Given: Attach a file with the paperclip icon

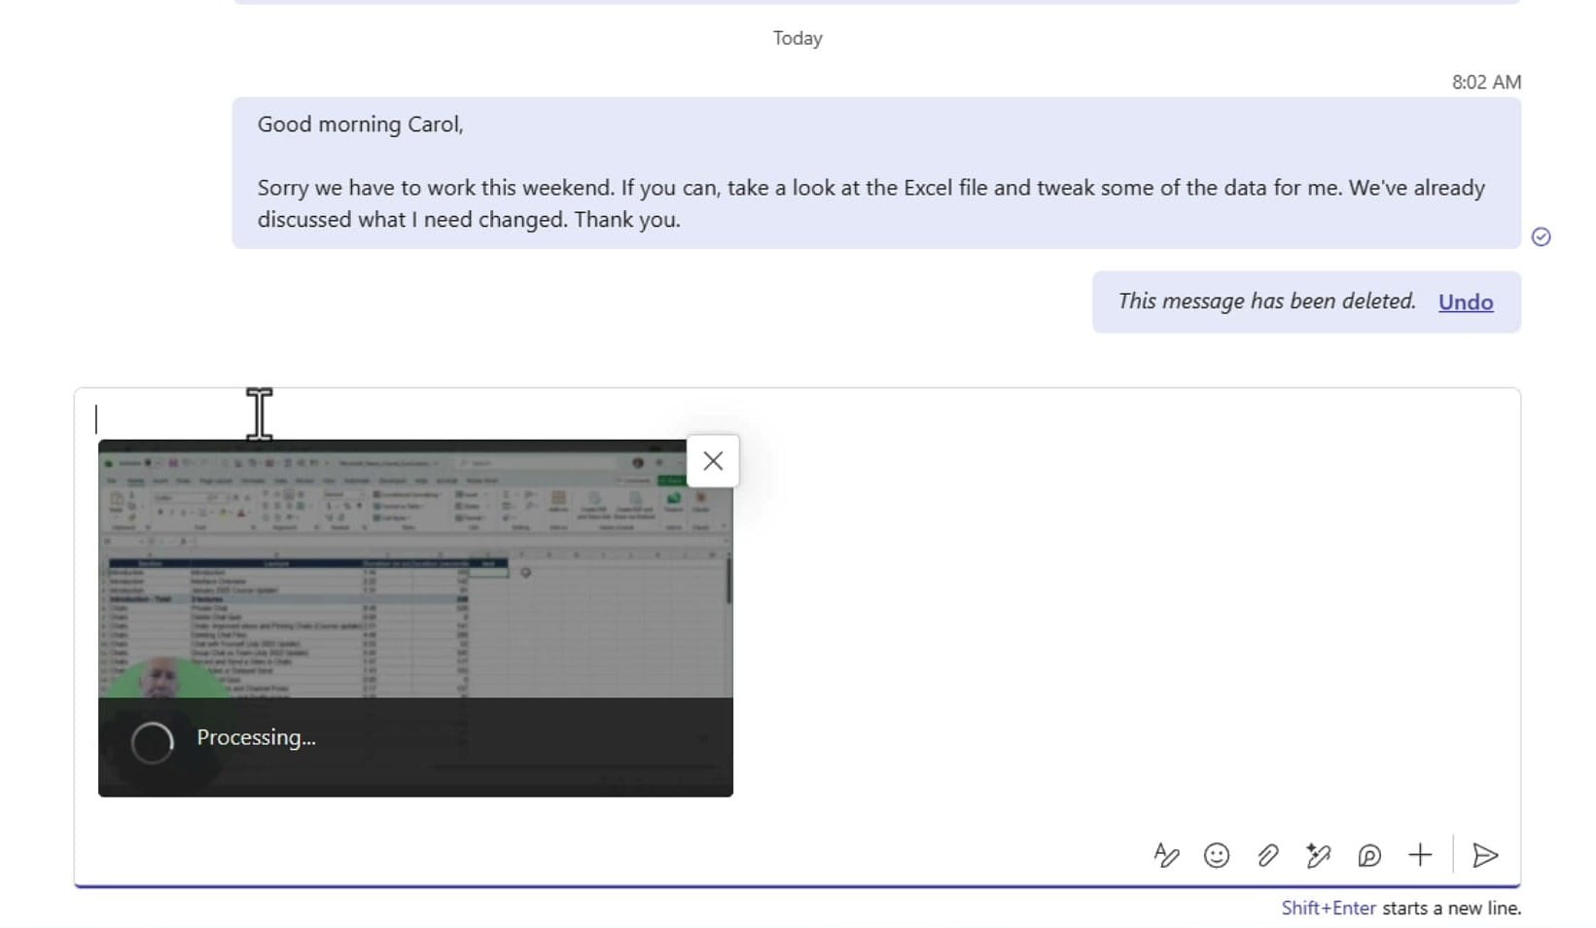Looking at the screenshot, I should tap(1267, 855).
